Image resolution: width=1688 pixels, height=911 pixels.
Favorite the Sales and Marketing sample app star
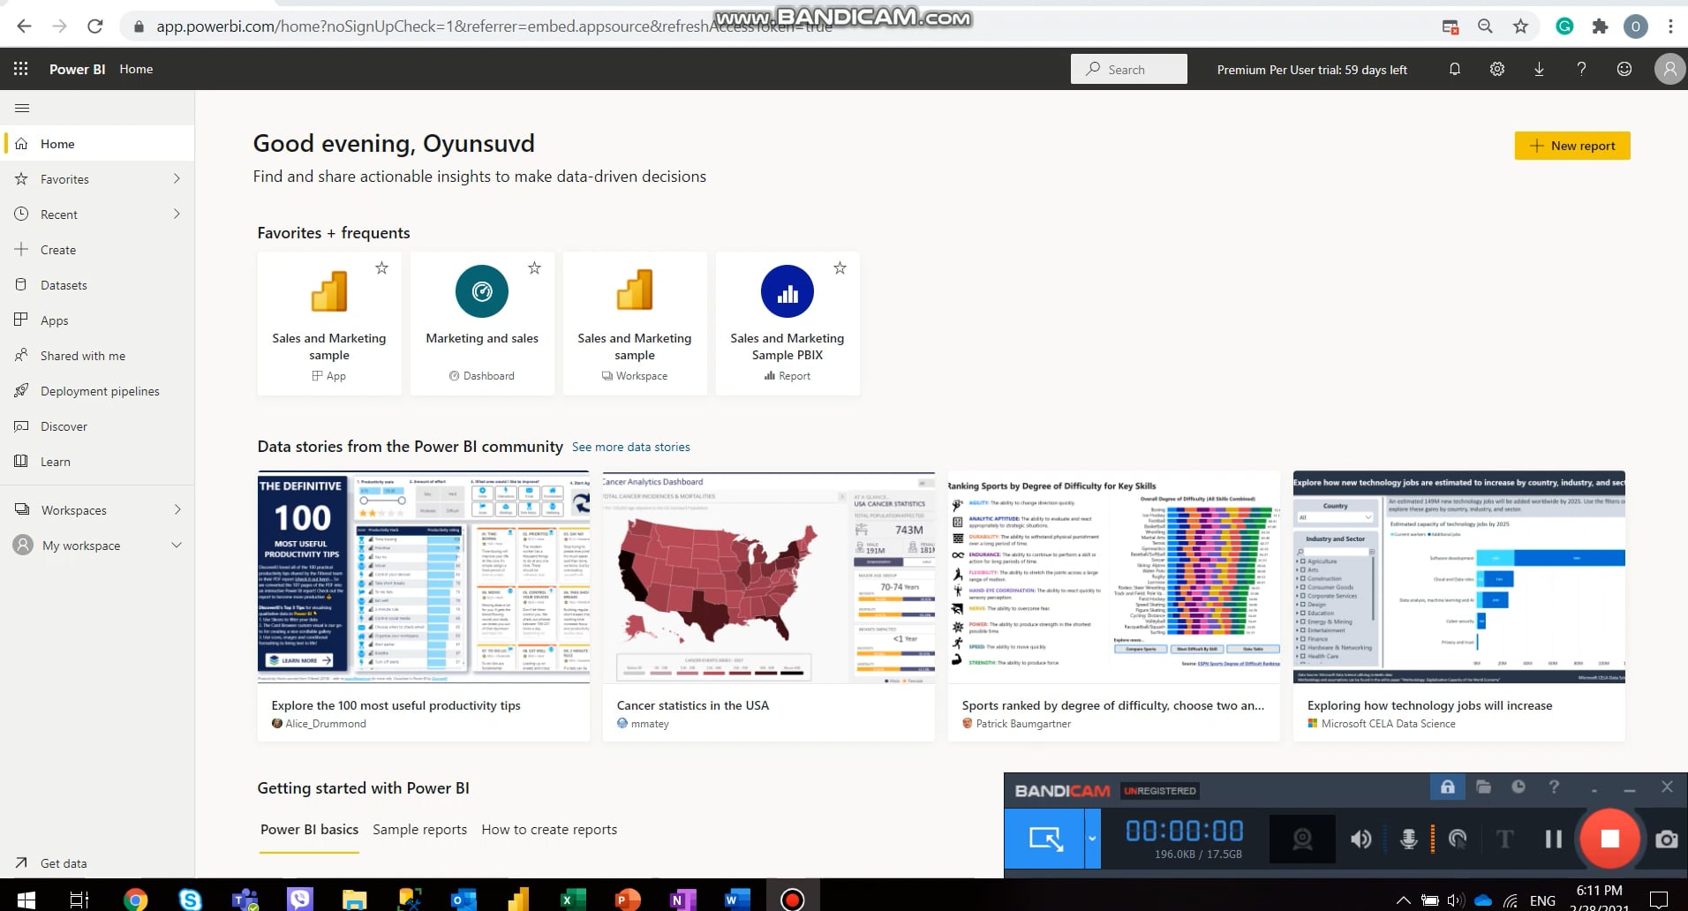(x=381, y=267)
